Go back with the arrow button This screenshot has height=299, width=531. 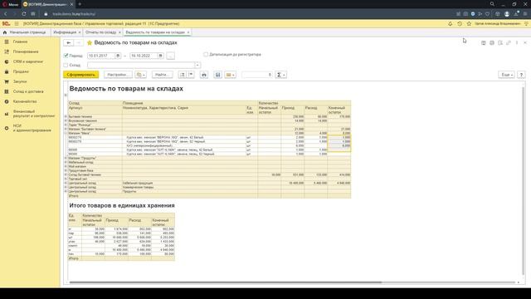click(x=68, y=42)
